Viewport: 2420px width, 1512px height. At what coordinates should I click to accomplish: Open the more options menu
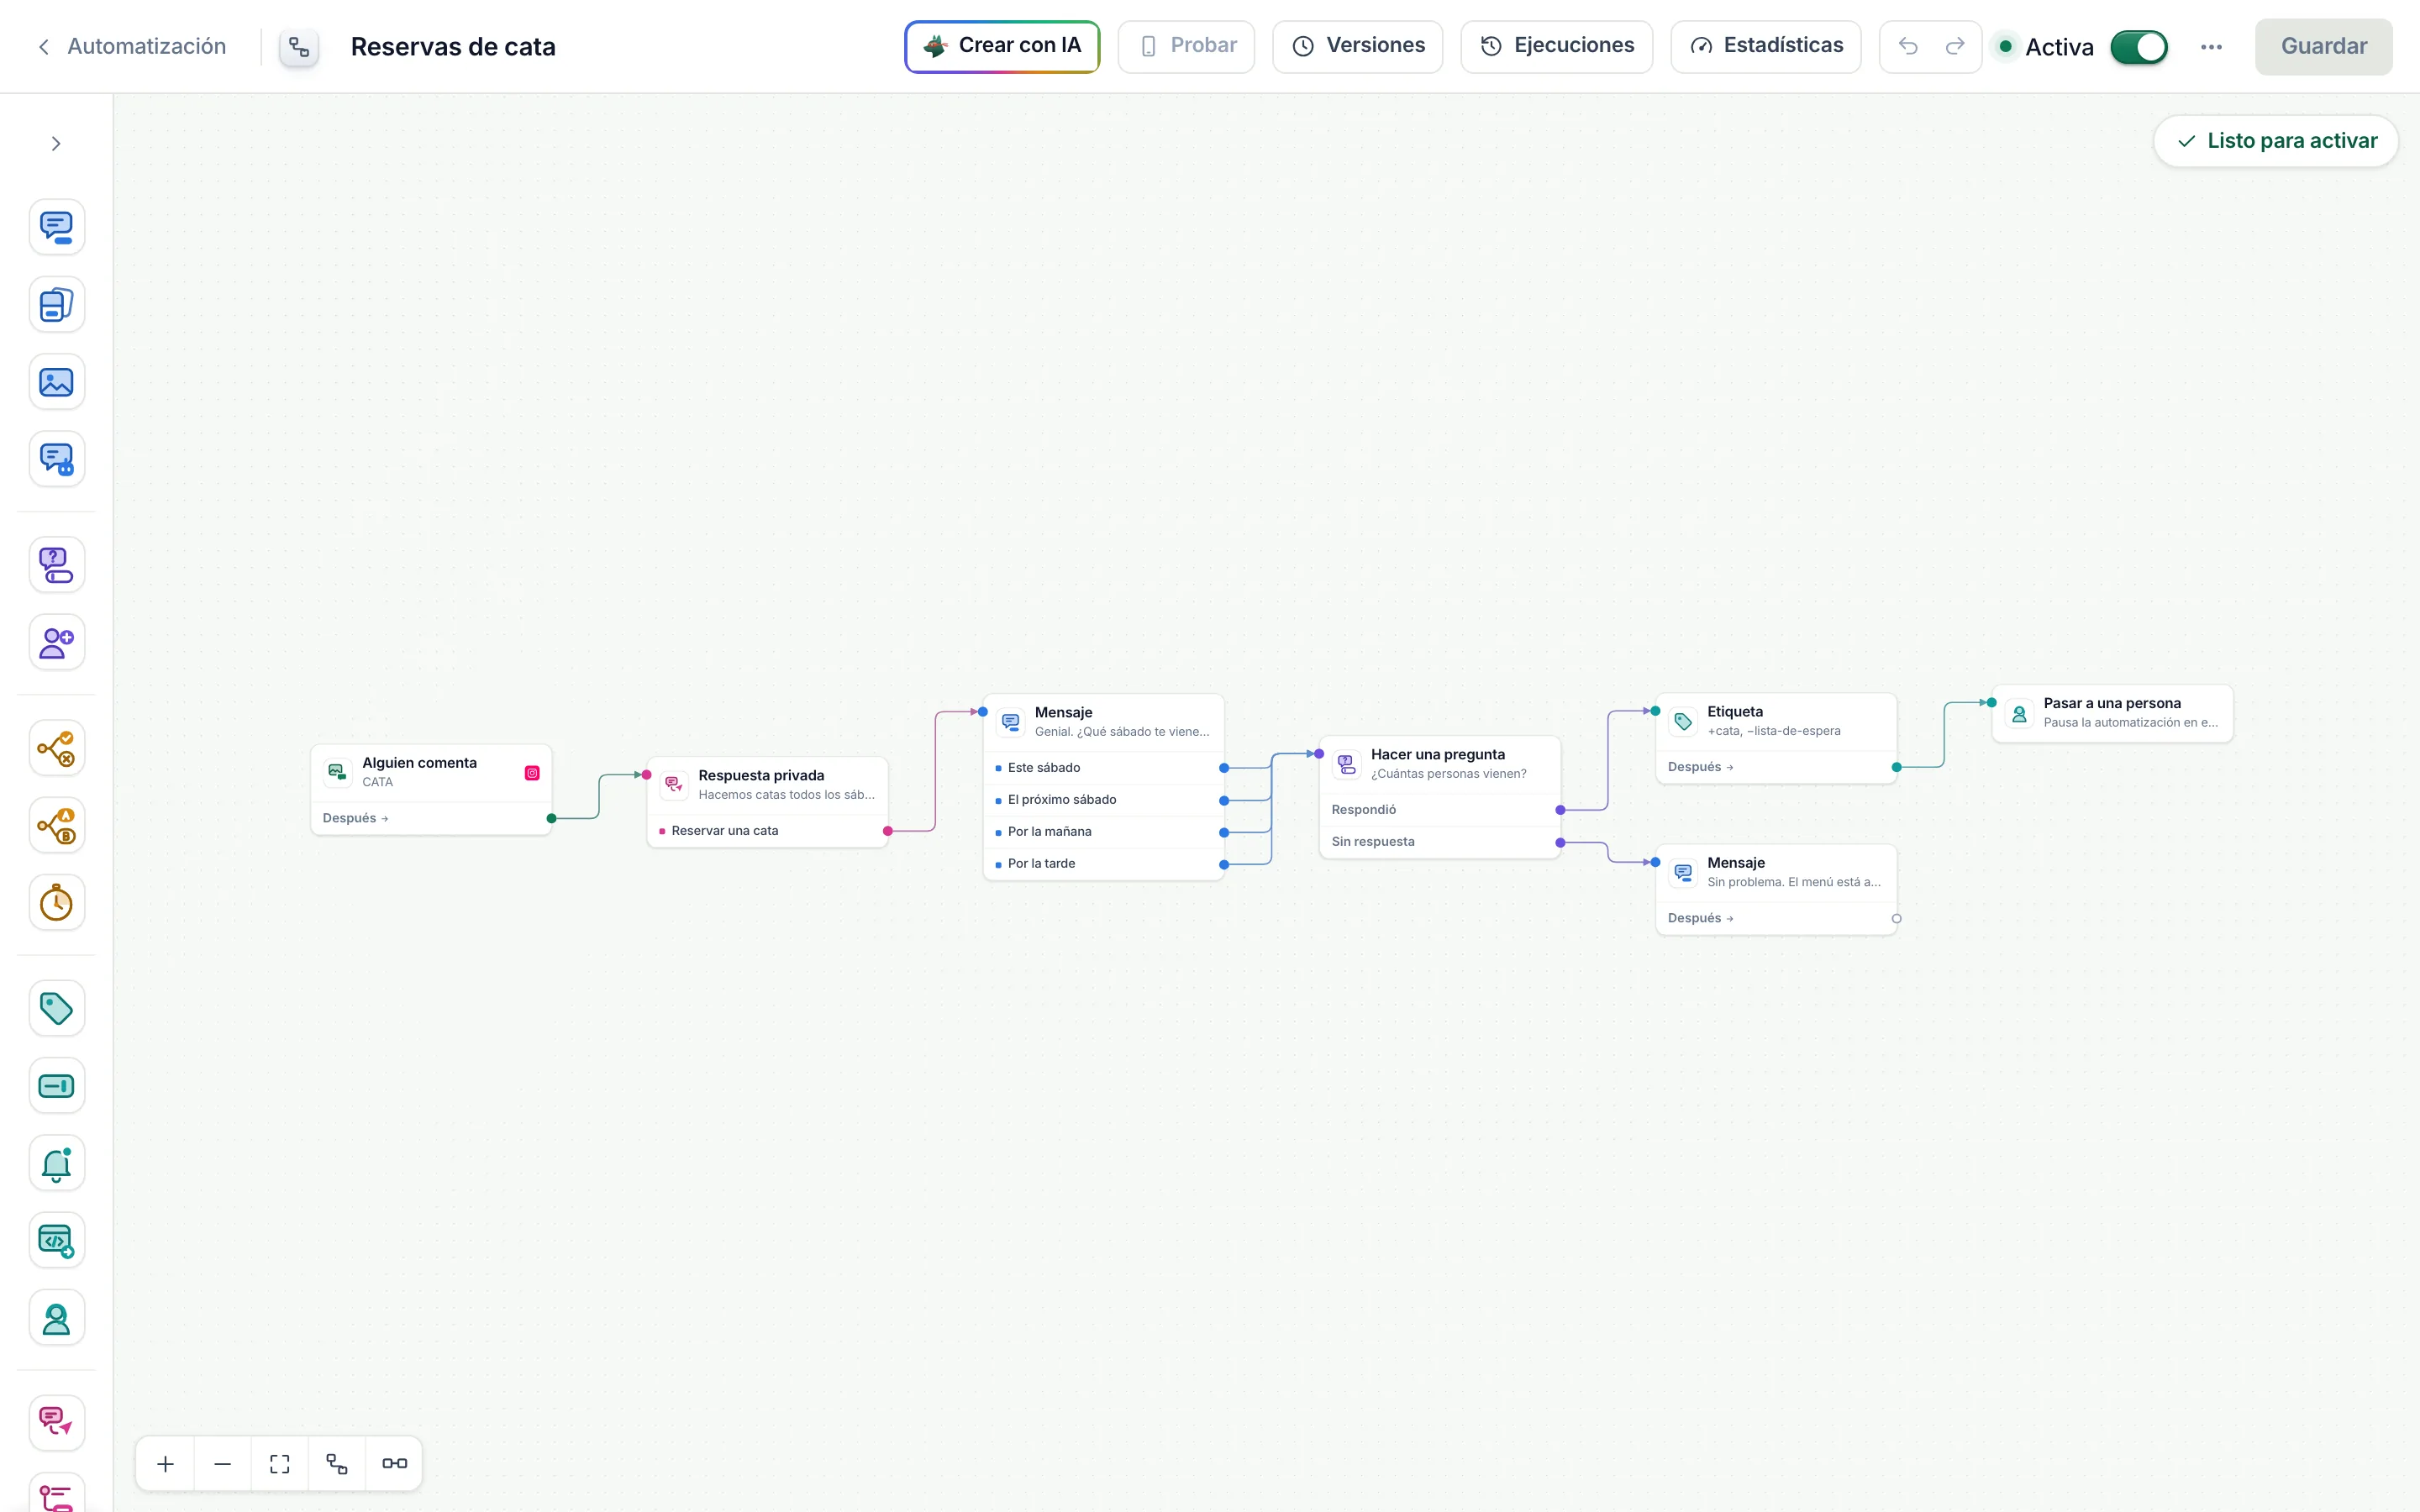pyautogui.click(x=2211, y=47)
